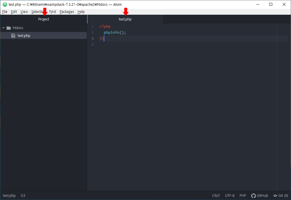
Task: Maximize the Atom window
Action: click(271, 4)
